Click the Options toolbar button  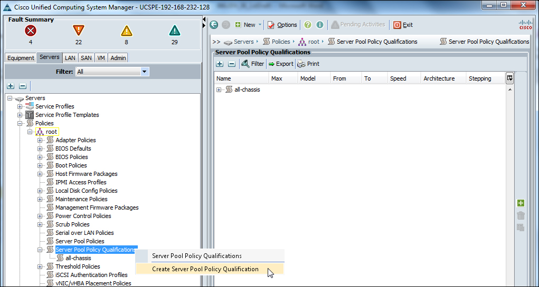click(x=282, y=25)
